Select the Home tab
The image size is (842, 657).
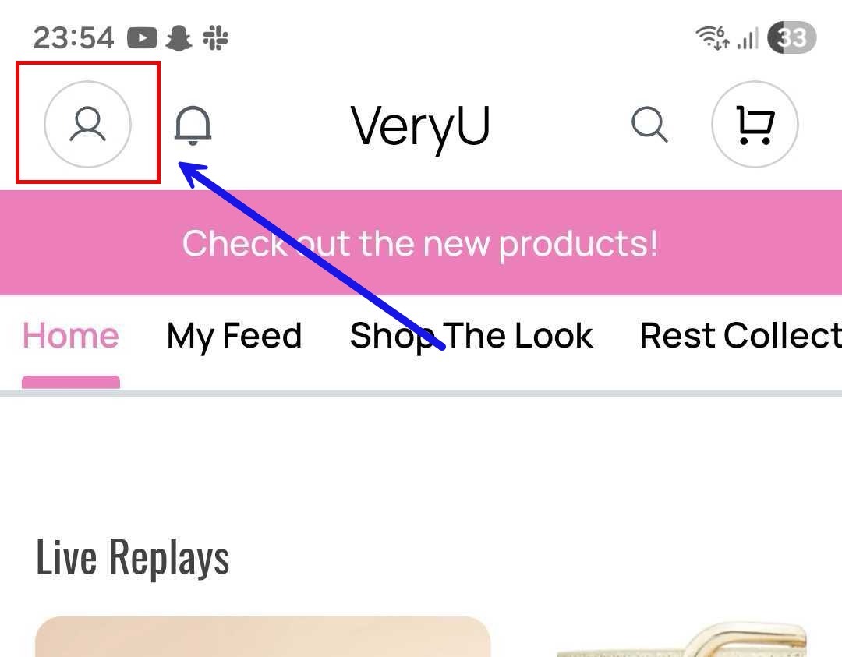pyautogui.click(x=70, y=336)
